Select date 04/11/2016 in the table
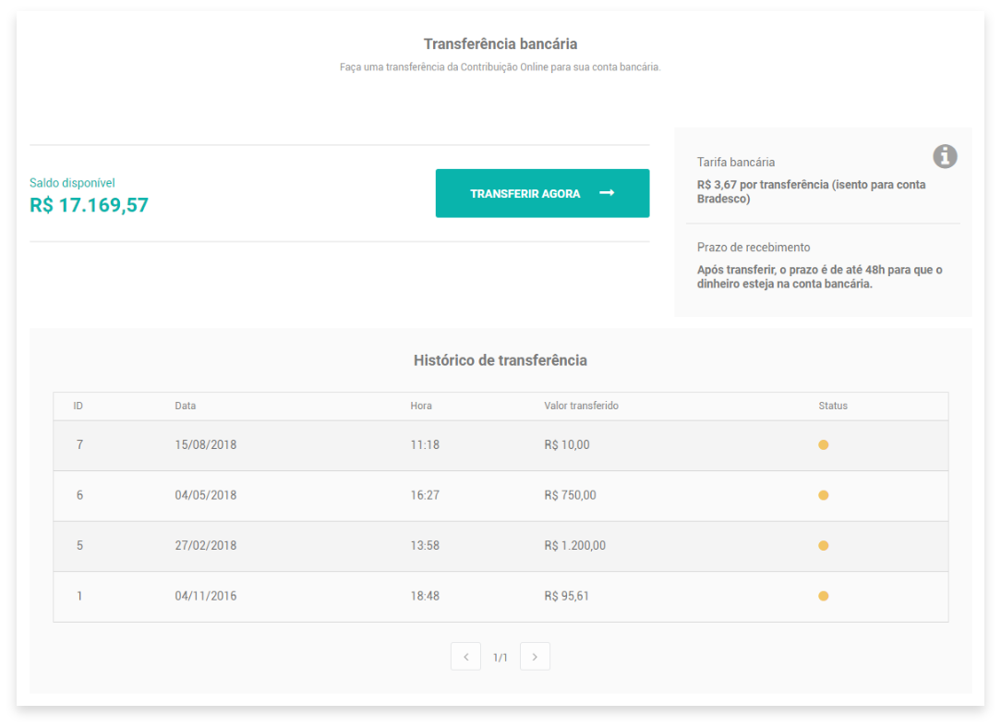The width and height of the screenshot is (1001, 728). pos(206,597)
